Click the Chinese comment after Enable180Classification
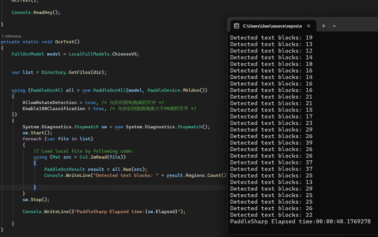Image resolution: width=378 pixels, height=237 pixels. (x=153, y=109)
